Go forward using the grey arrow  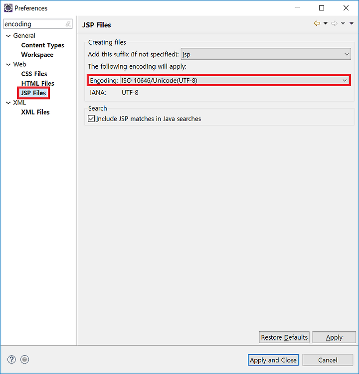(335, 23)
